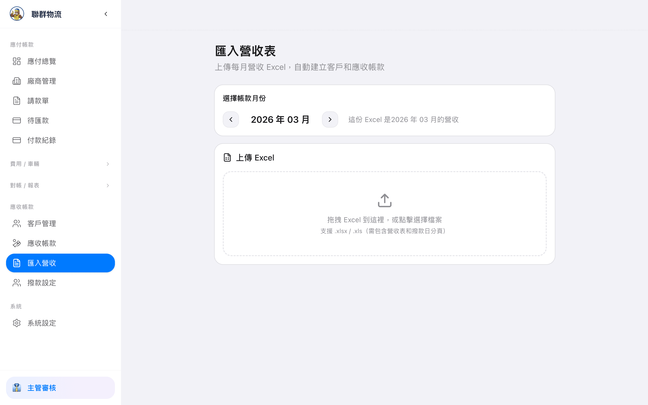Open the 應收帳款 menu entry
Viewport: 648px width, 405px height.
point(42,243)
